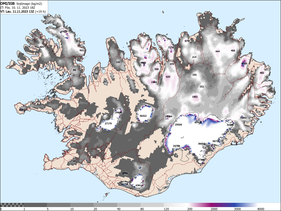
Task: Click the purple part of the legend near 2000
Action: click(213, 205)
